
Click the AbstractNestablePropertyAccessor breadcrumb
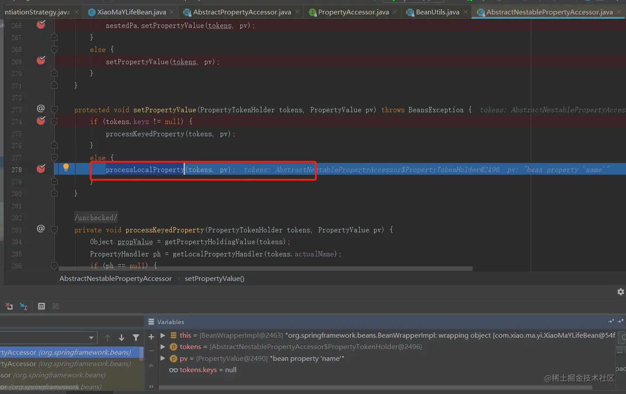point(115,279)
